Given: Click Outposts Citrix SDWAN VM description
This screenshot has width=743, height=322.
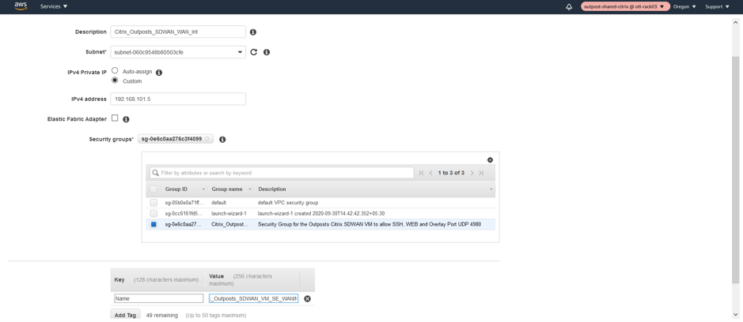Looking at the screenshot, I should click(370, 225).
